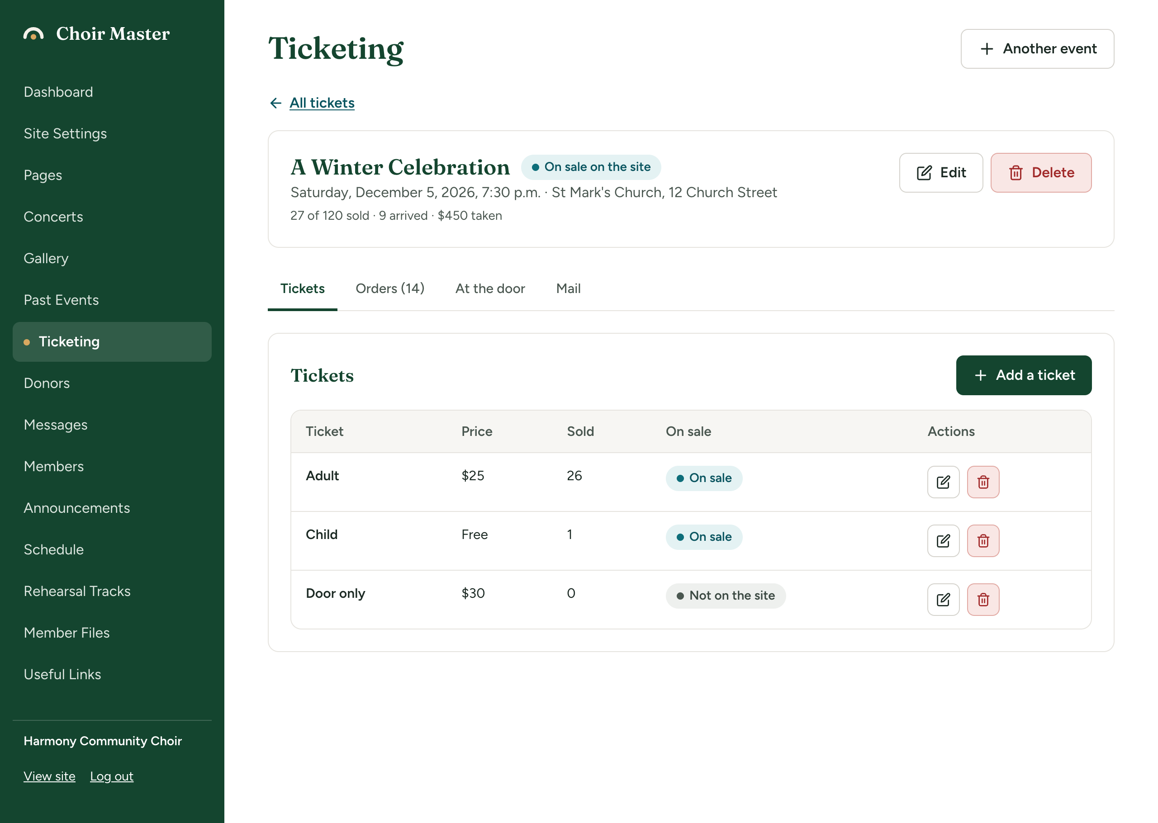Click the 'On sale on the site' badge
Screen dimensions: 1158x823
click(591, 167)
